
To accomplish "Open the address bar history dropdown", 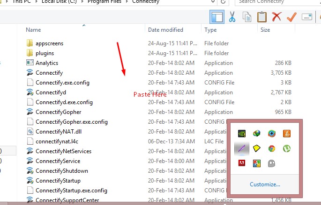I will coord(213,1).
